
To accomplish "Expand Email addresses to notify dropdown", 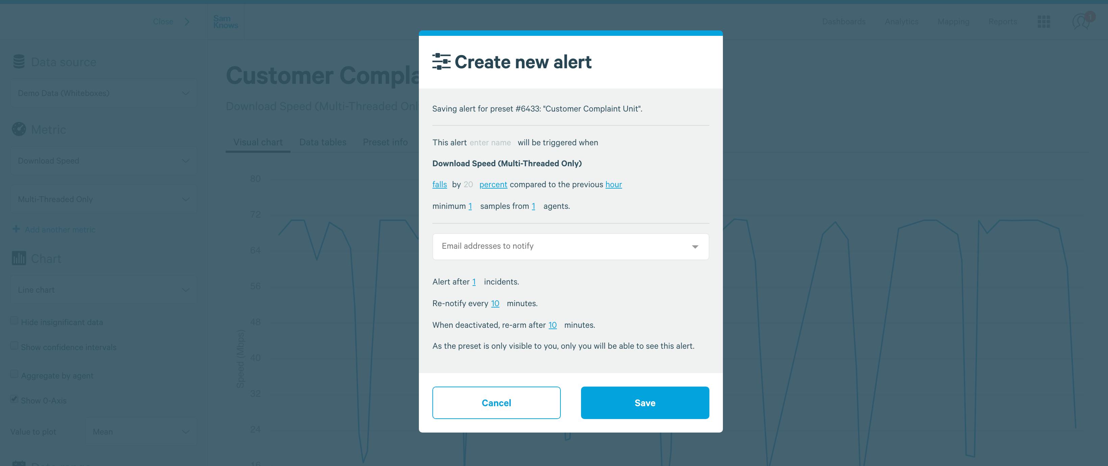I will click(x=570, y=247).
